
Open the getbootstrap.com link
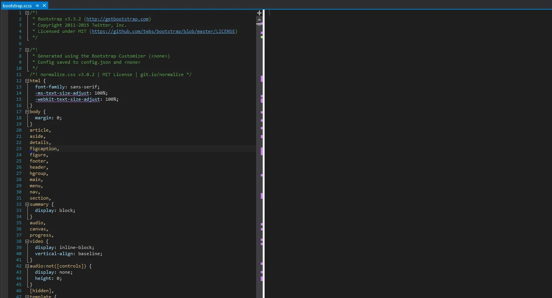click(117, 19)
